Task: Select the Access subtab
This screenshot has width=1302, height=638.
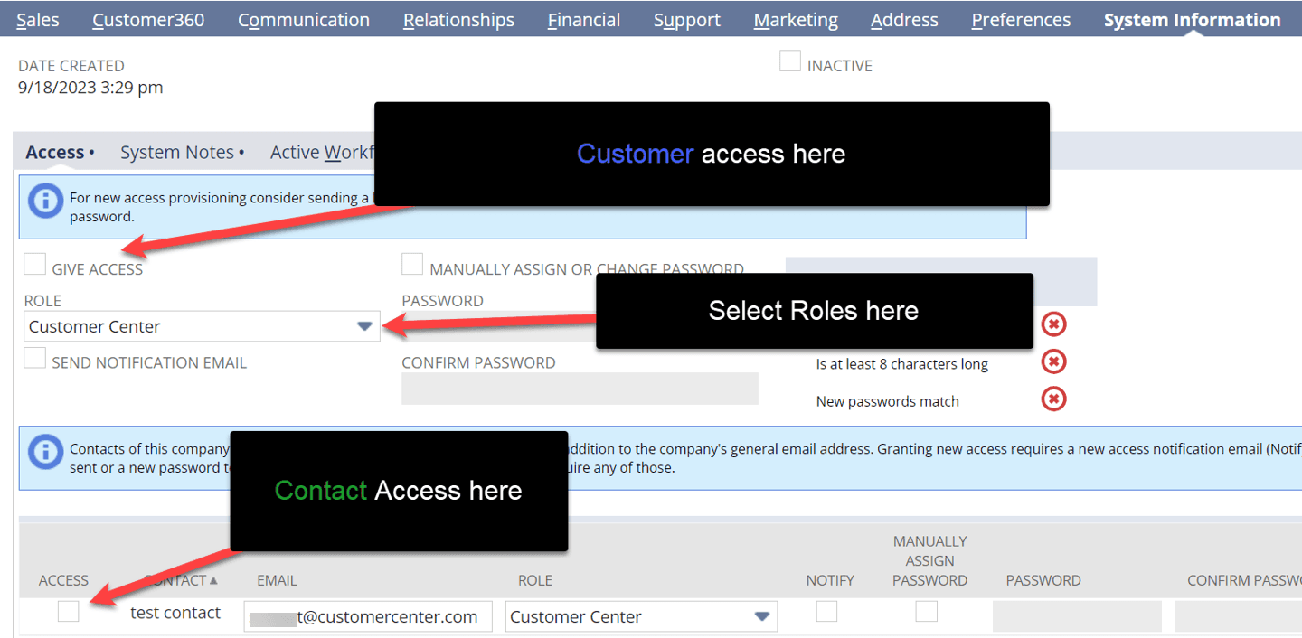Action: 55,152
